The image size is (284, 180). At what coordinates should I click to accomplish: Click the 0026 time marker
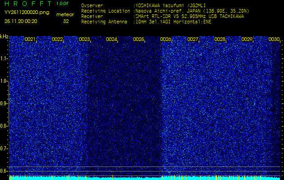click(x=166, y=39)
